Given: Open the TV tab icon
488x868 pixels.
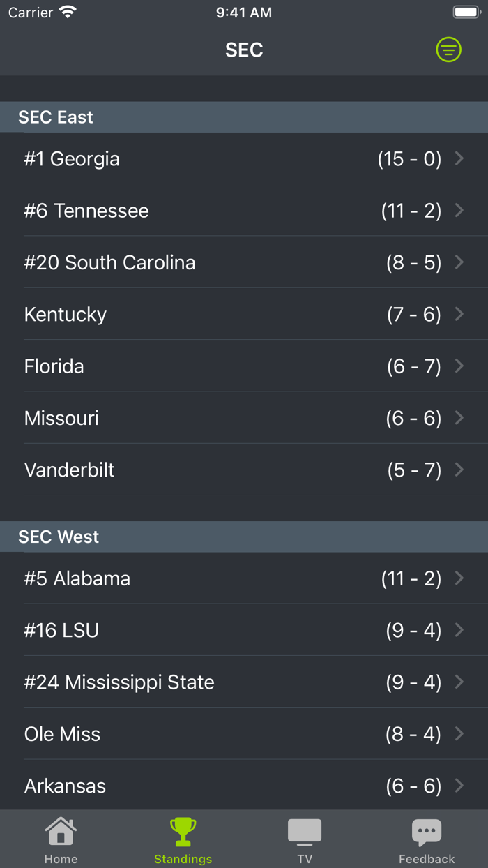Looking at the screenshot, I should pyautogui.click(x=305, y=830).
